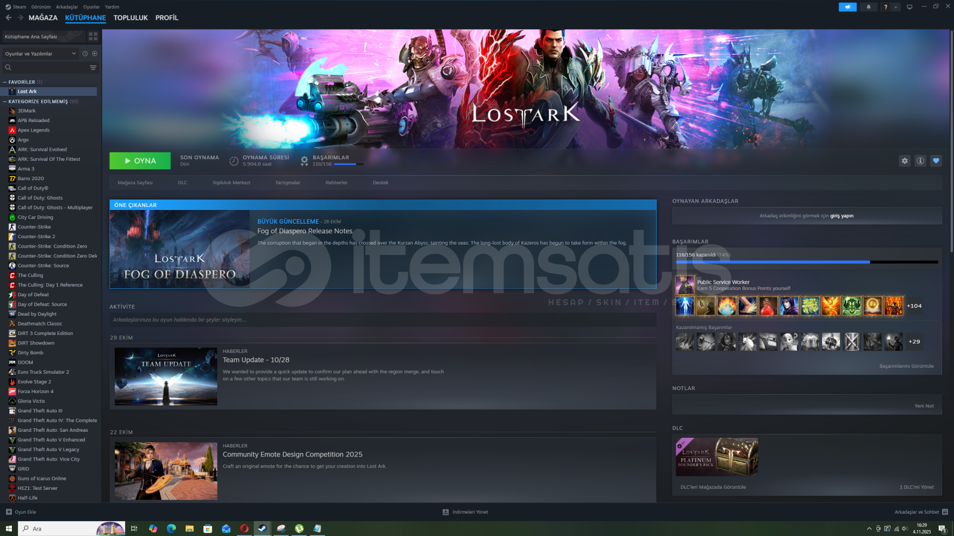Viewport: 954px width, 536px height.
Task: Open the advanced filter icon in search bar
Action: coord(93,67)
